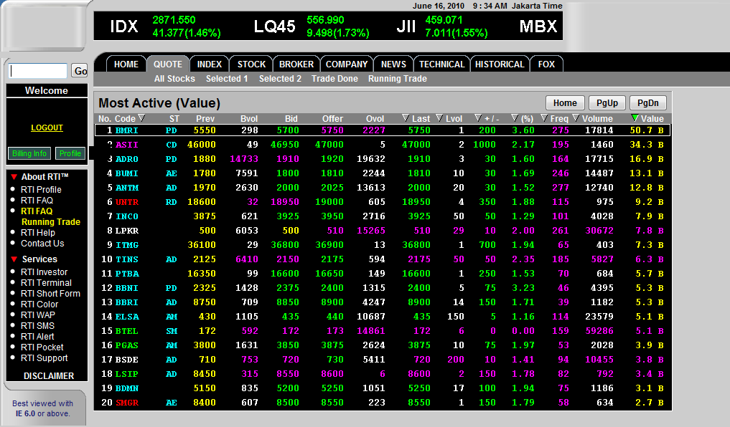Image resolution: width=730 pixels, height=427 pixels.
Task: Open RTI Investor service link
Action: pyautogui.click(x=45, y=272)
